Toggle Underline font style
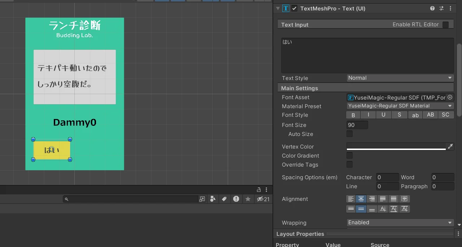 (384, 115)
